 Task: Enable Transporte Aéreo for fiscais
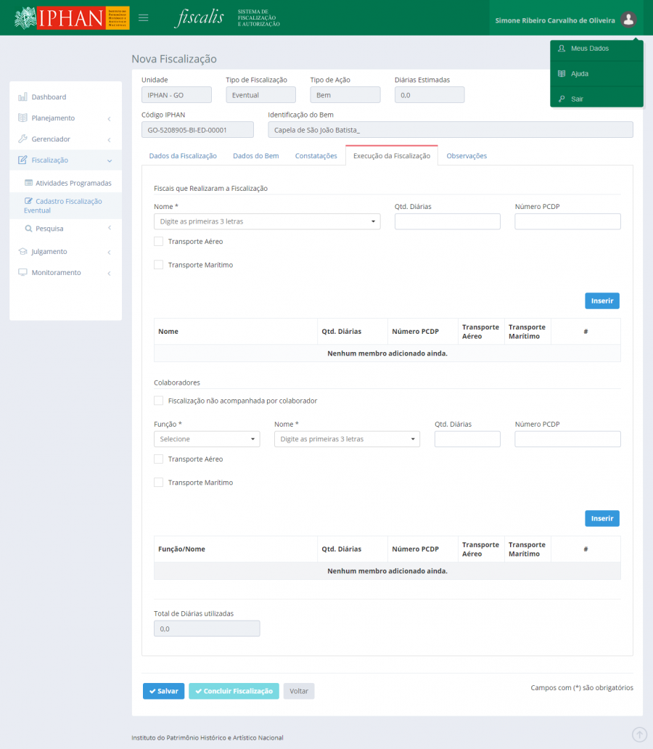[159, 242]
